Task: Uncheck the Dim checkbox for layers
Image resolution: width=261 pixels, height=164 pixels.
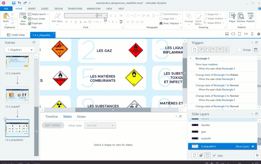Action: [x=214, y=155]
